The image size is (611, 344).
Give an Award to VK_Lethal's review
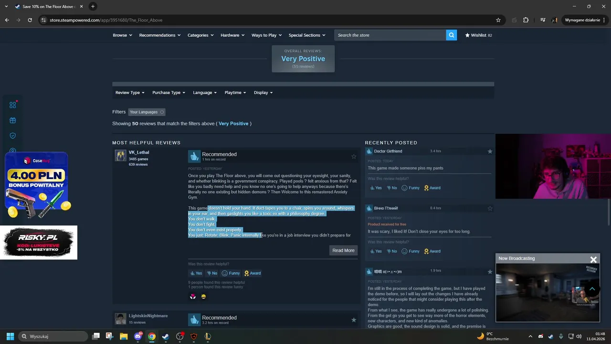(x=252, y=273)
